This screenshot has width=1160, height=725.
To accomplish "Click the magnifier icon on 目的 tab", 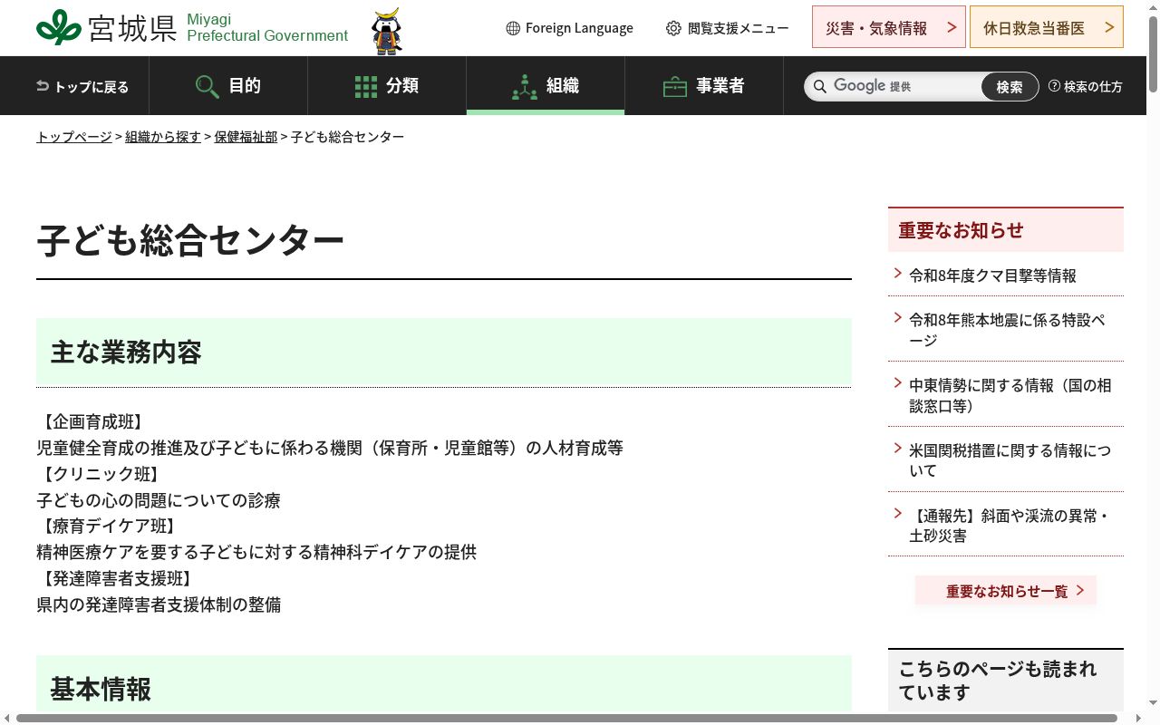I will (x=207, y=86).
